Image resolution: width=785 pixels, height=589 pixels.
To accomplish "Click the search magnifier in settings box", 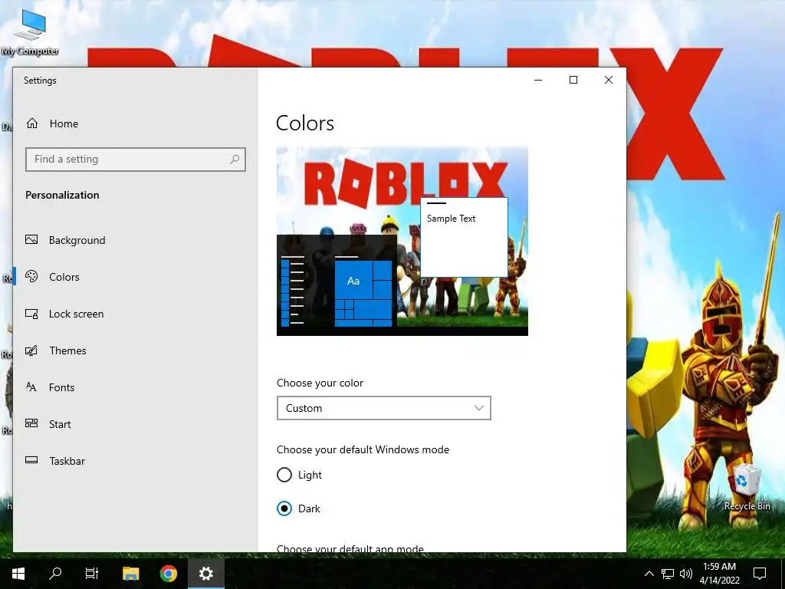I will coord(235,160).
